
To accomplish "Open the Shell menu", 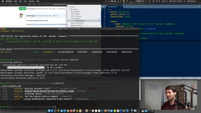I will point(15,1).
